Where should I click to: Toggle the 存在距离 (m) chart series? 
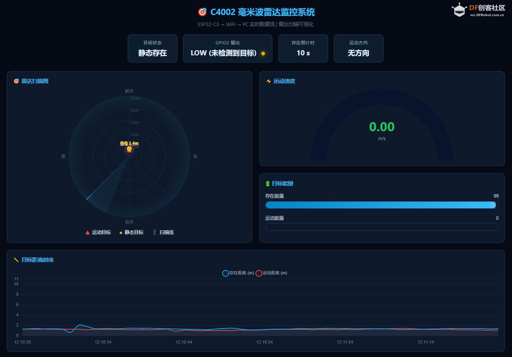click(238, 273)
